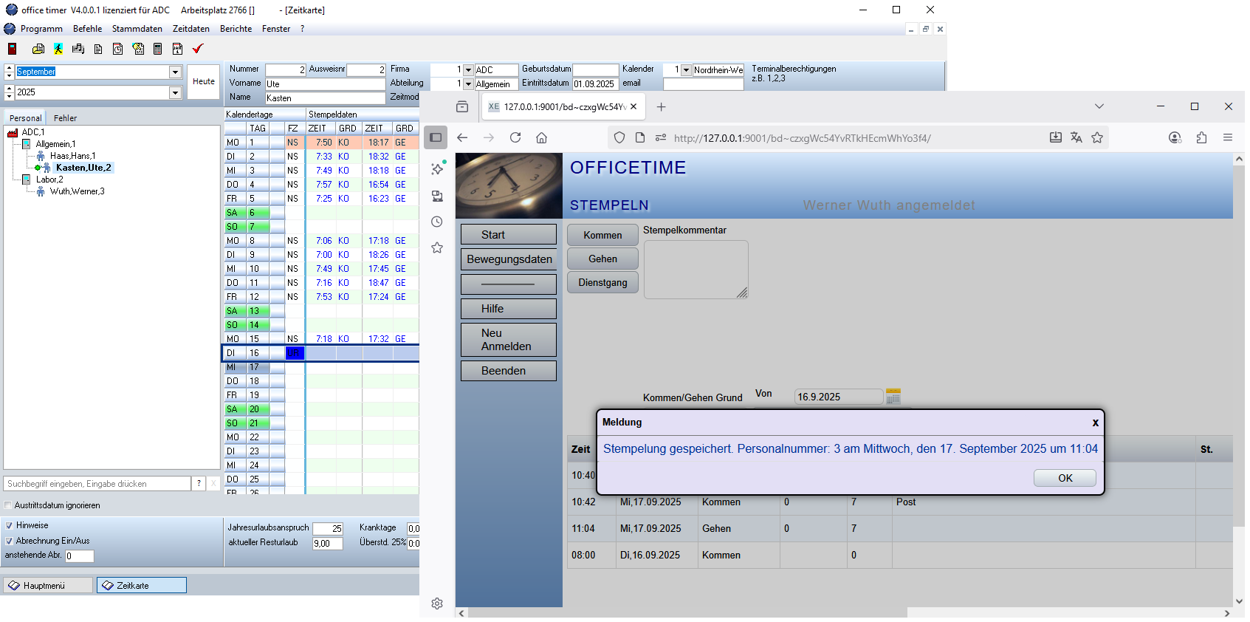Switch to the Fehler tab
Viewport: 1250px width, 622px height.
65,118
